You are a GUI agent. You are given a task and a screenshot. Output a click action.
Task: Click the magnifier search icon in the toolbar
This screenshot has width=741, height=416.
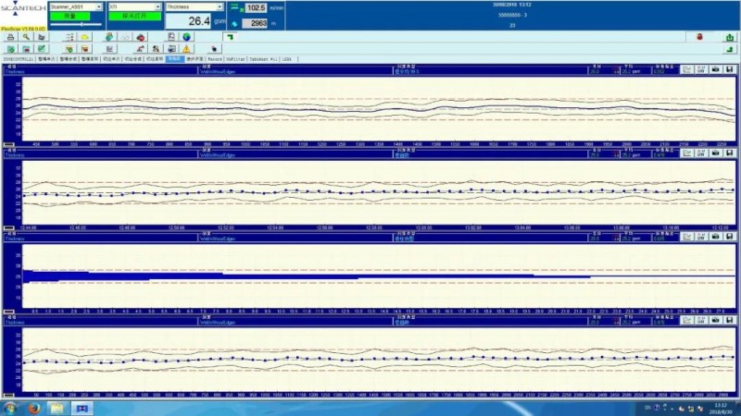[26, 37]
